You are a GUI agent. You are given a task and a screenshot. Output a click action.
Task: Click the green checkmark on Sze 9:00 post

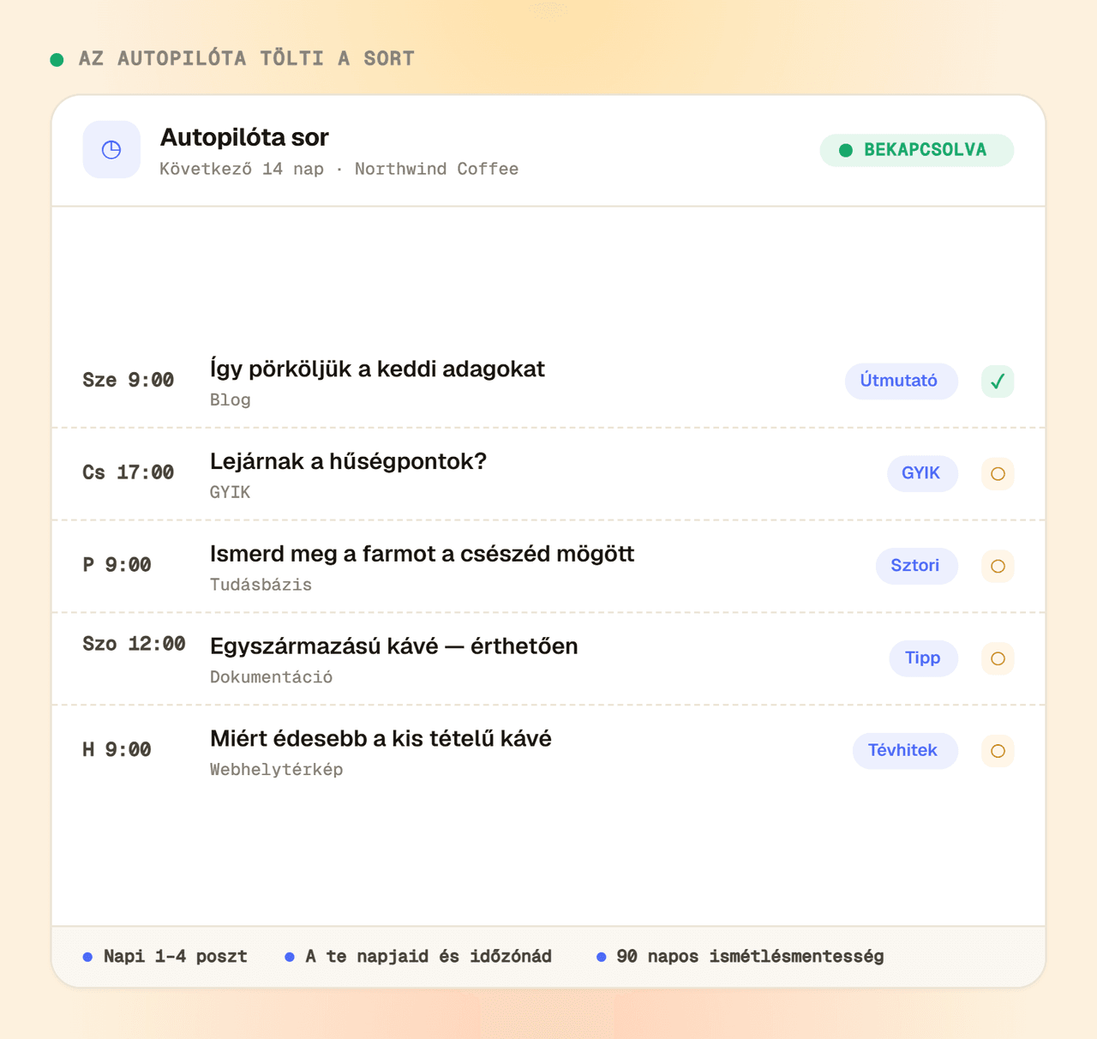pyautogui.click(x=998, y=381)
